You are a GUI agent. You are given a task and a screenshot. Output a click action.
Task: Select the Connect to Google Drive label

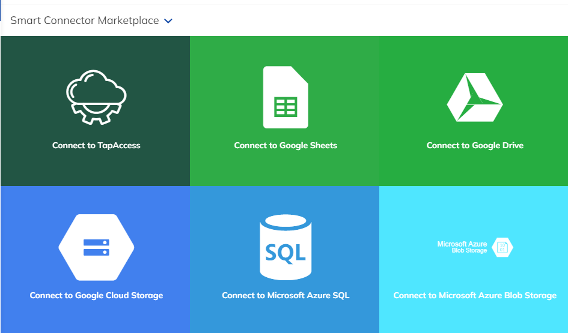[x=475, y=145]
